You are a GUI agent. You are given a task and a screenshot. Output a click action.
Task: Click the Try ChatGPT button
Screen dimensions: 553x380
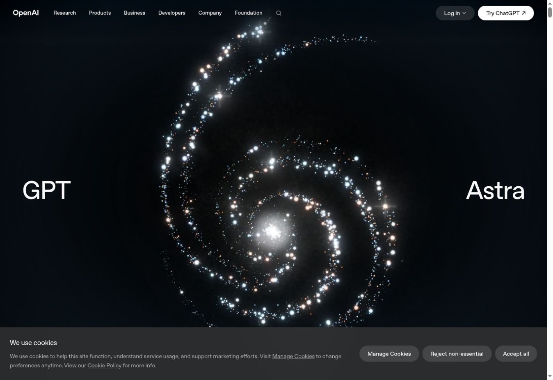[506, 13]
